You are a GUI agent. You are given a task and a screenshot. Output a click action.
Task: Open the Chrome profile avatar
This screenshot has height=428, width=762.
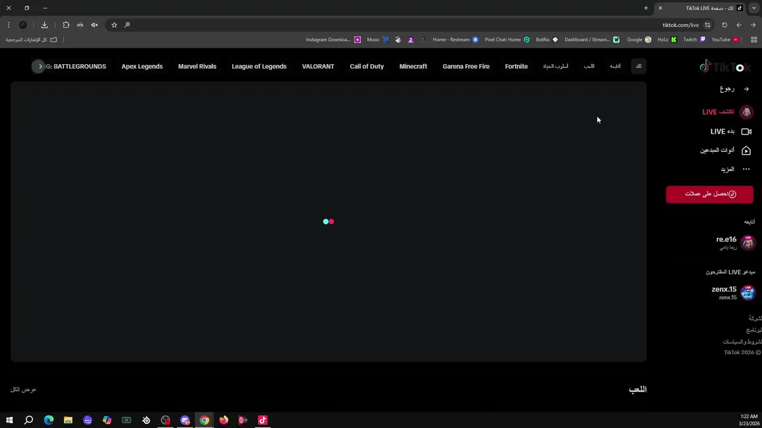click(x=23, y=25)
